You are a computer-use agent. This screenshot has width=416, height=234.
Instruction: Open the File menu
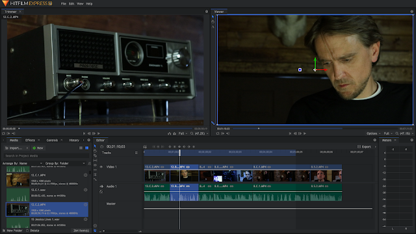click(64, 4)
